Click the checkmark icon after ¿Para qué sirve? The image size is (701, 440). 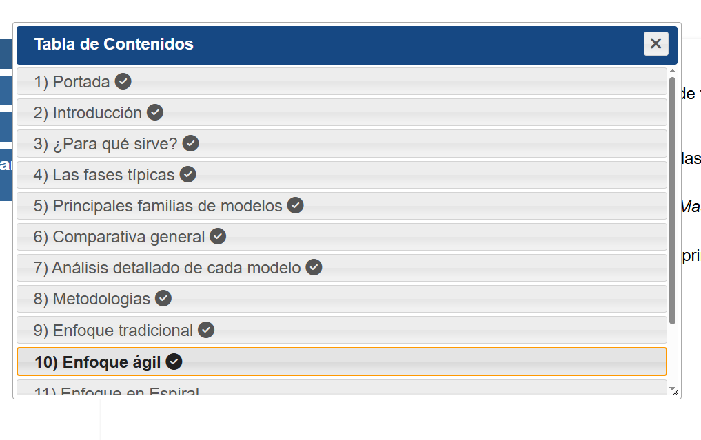point(190,143)
